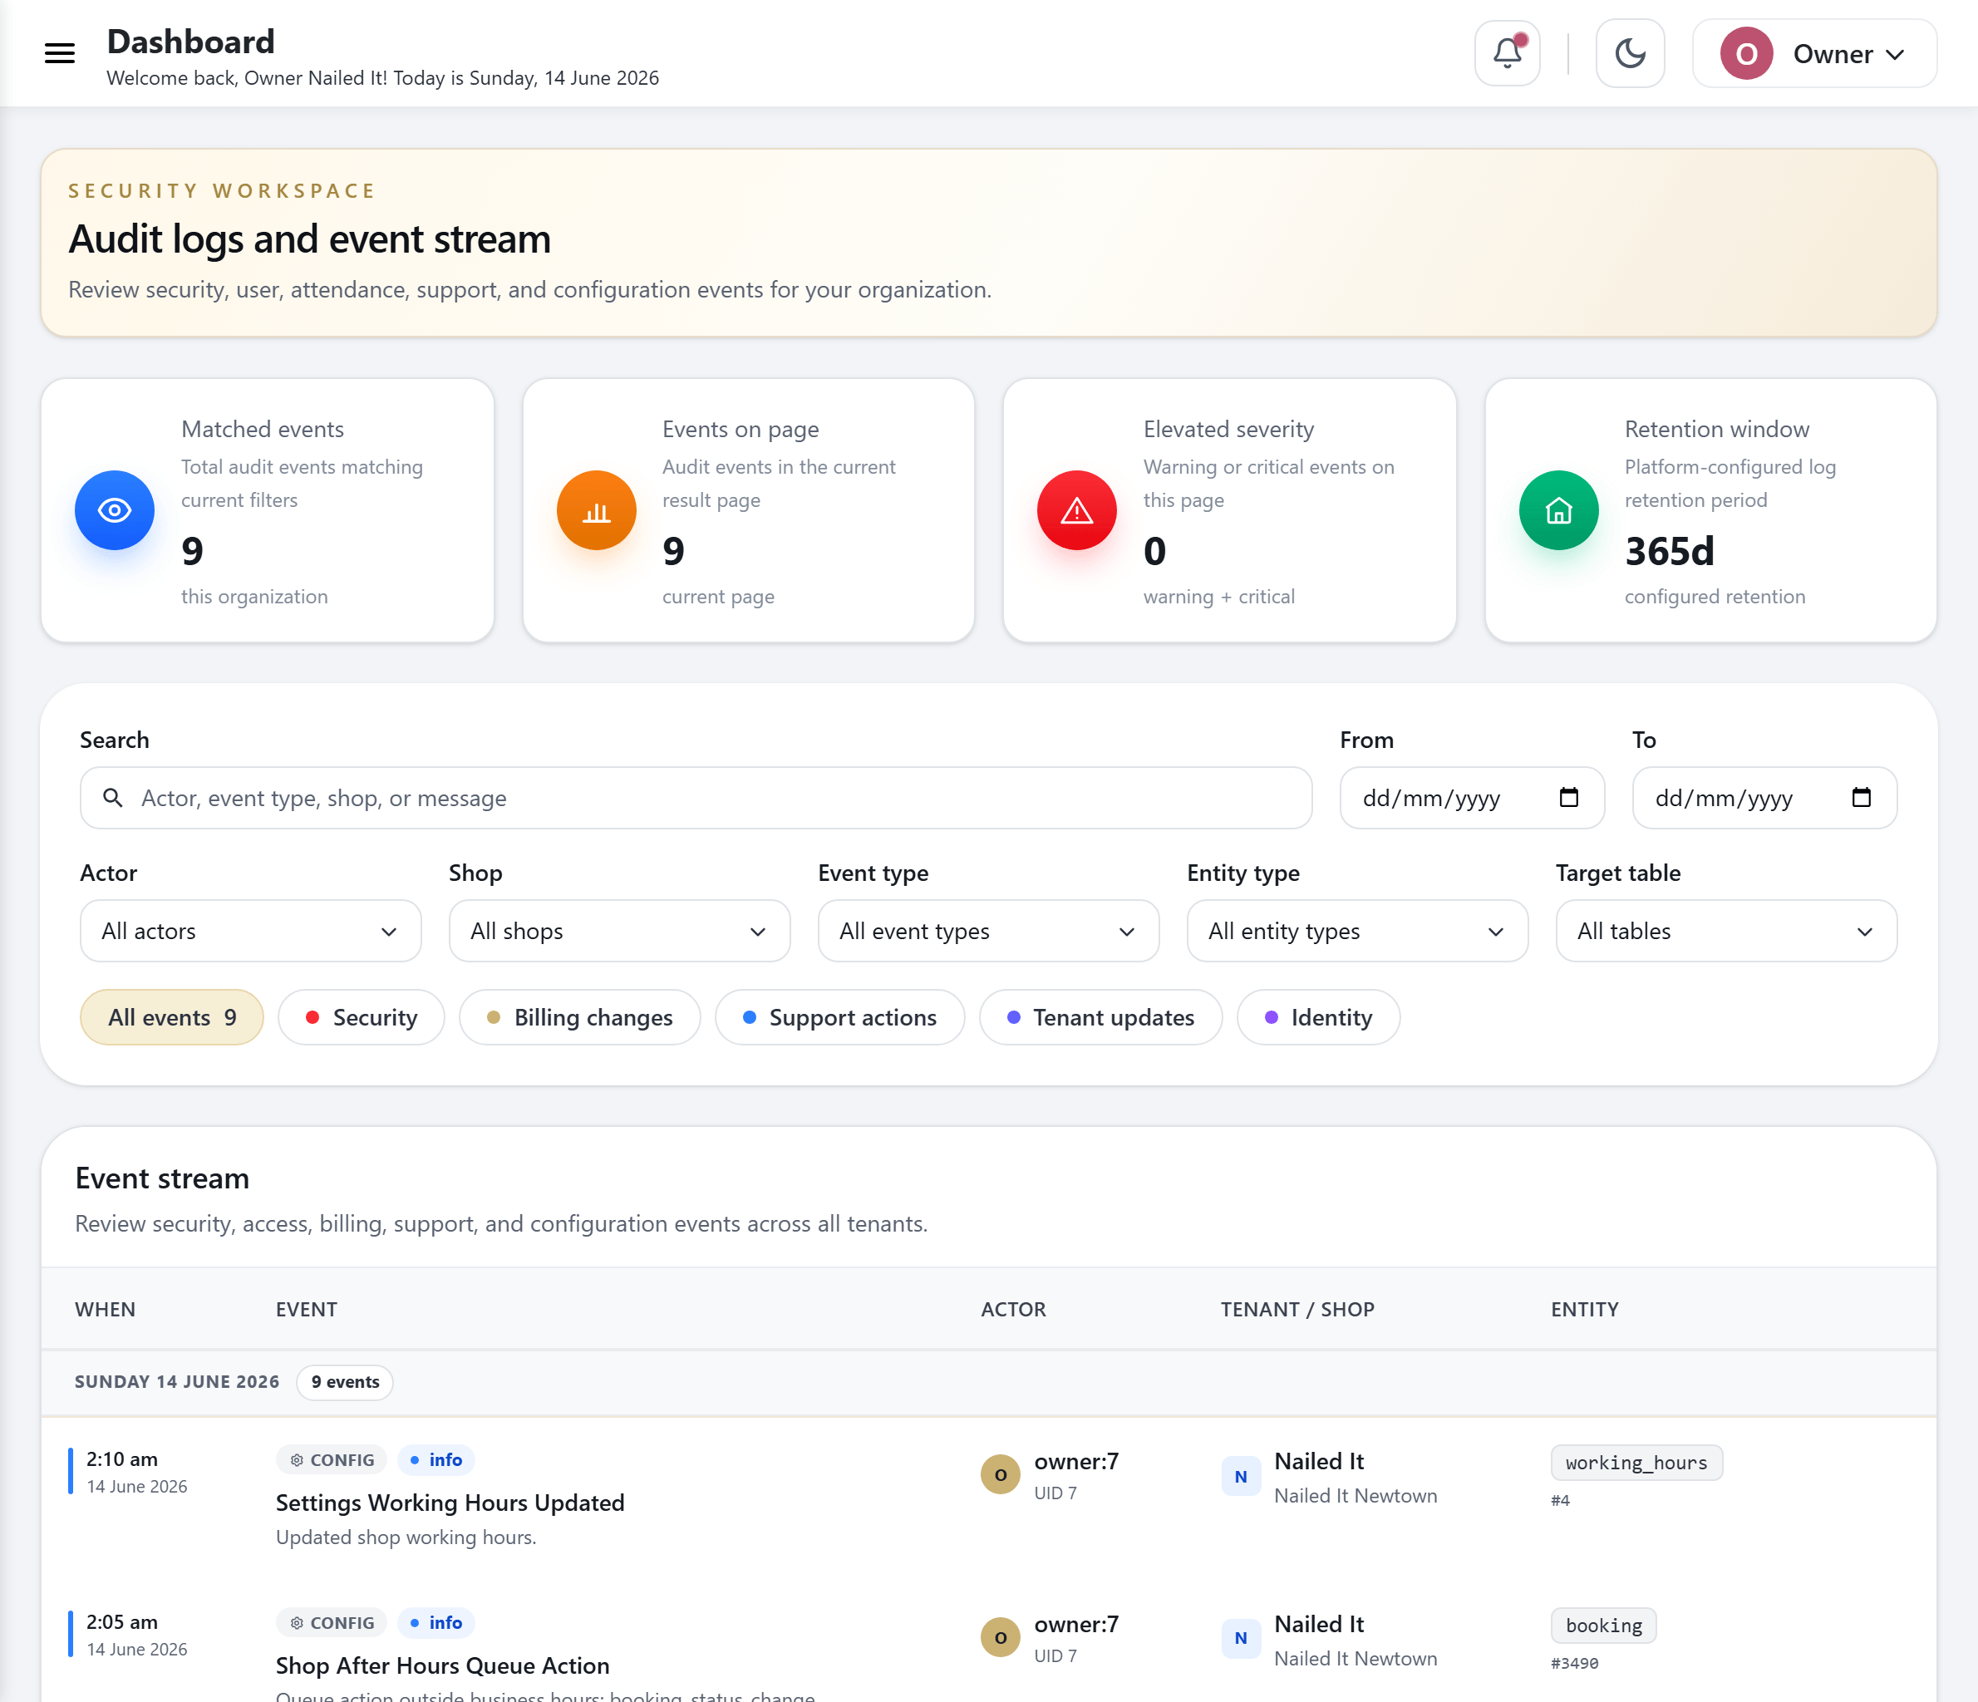This screenshot has height=1702, width=1978.
Task: Click the blue eye Matched events icon
Action: pyautogui.click(x=115, y=509)
